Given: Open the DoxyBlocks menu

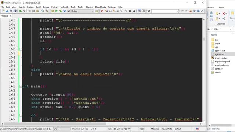Looking at the screenshot, I should pos(101,7).
